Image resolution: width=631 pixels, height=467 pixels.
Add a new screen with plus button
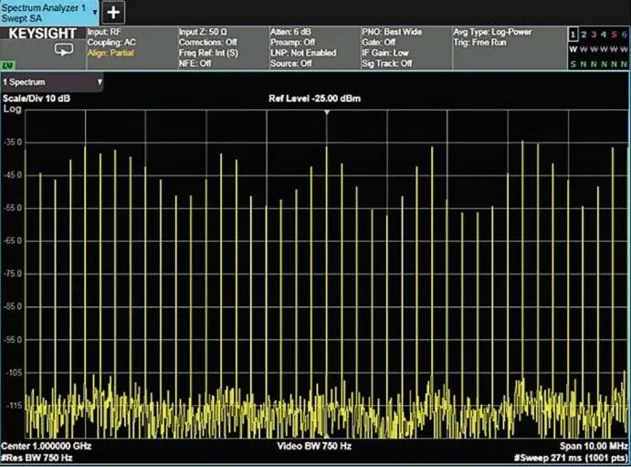113,12
